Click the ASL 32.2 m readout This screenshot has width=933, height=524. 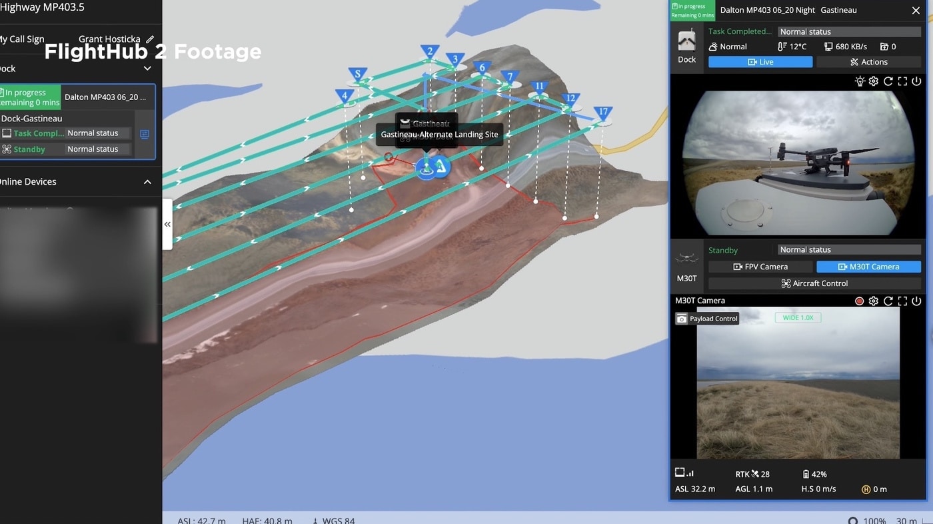(x=695, y=489)
